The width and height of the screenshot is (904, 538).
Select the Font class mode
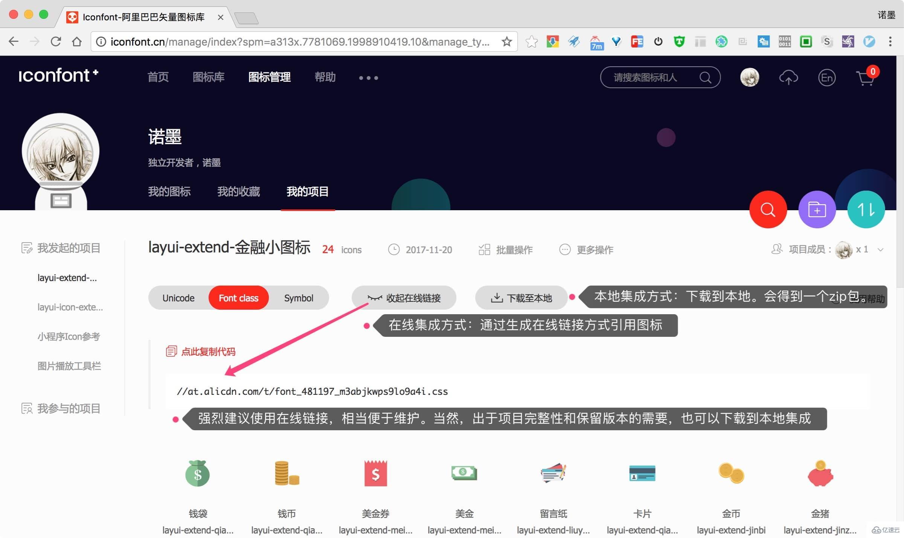coord(238,298)
